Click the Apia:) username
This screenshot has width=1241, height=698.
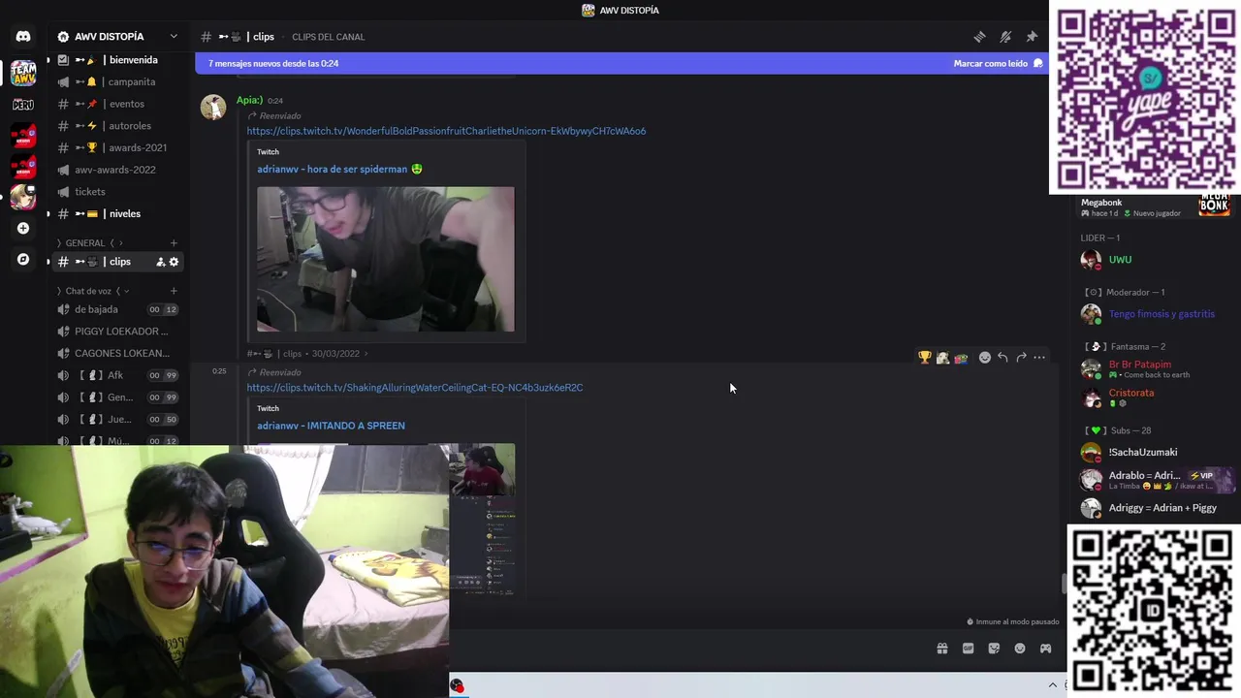(x=249, y=100)
